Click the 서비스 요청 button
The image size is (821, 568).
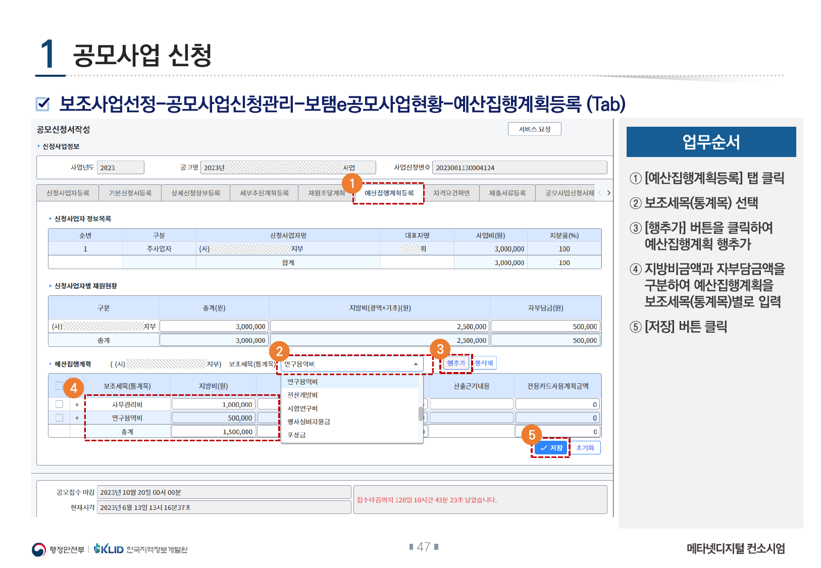(534, 129)
